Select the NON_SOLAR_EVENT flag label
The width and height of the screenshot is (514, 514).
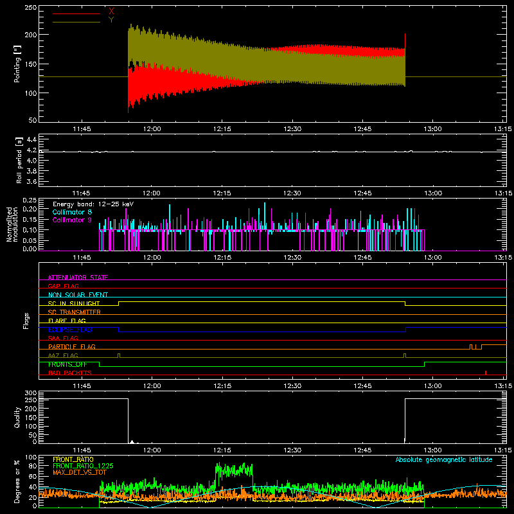78,295
